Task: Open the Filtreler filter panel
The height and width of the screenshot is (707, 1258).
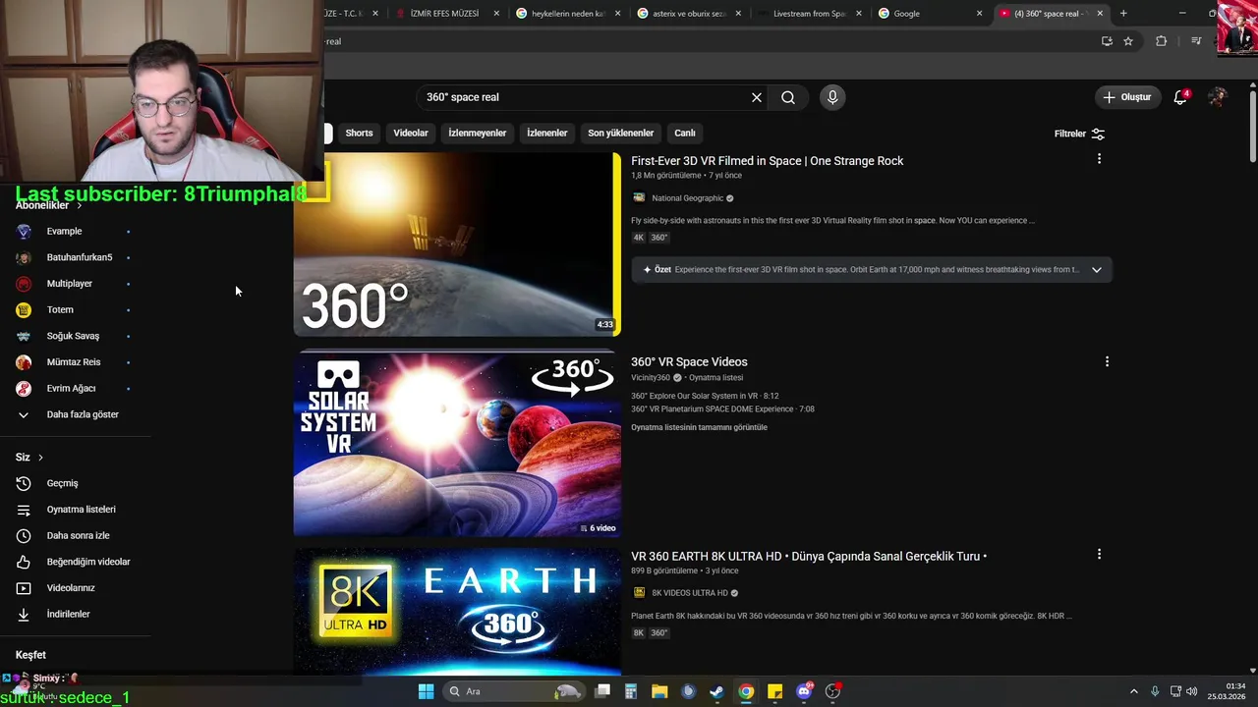Action: (x=1079, y=134)
